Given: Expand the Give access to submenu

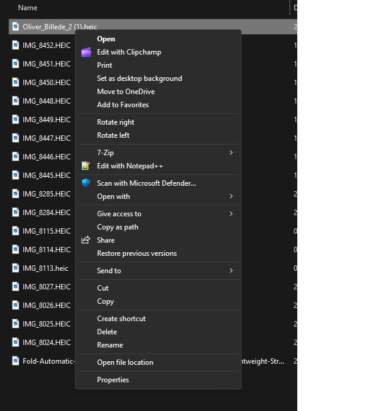Looking at the screenshot, I should tap(231, 214).
